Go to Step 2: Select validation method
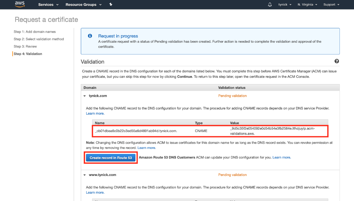The image size is (354, 201). [x=39, y=39]
